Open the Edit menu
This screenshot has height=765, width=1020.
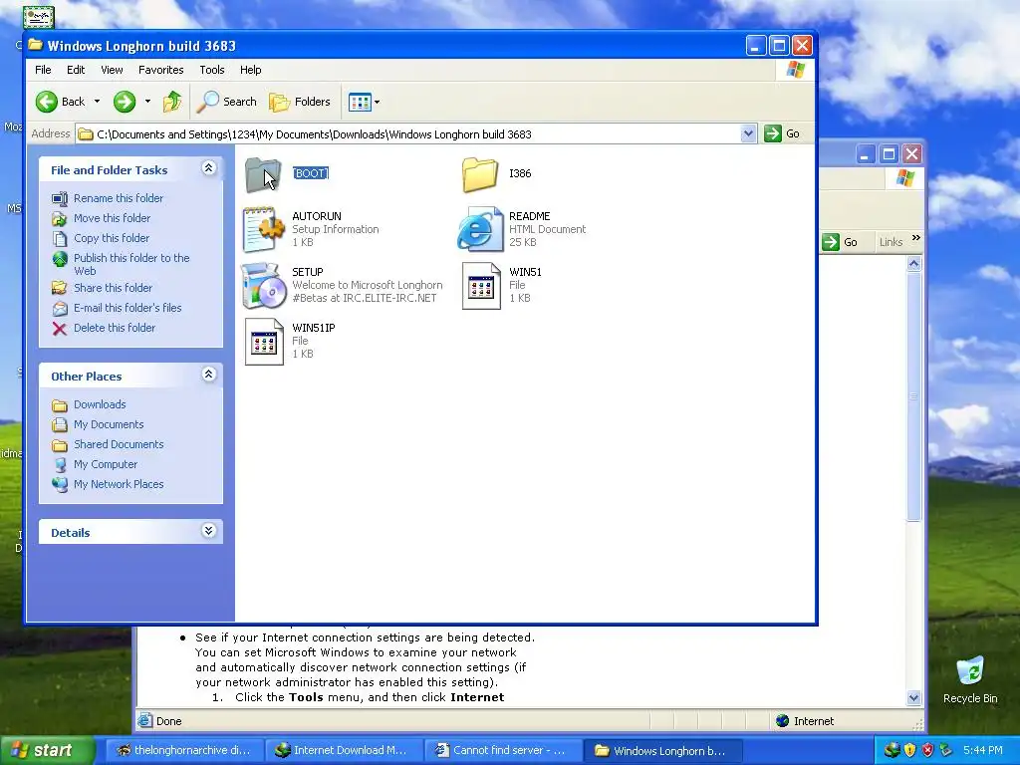[x=76, y=70]
